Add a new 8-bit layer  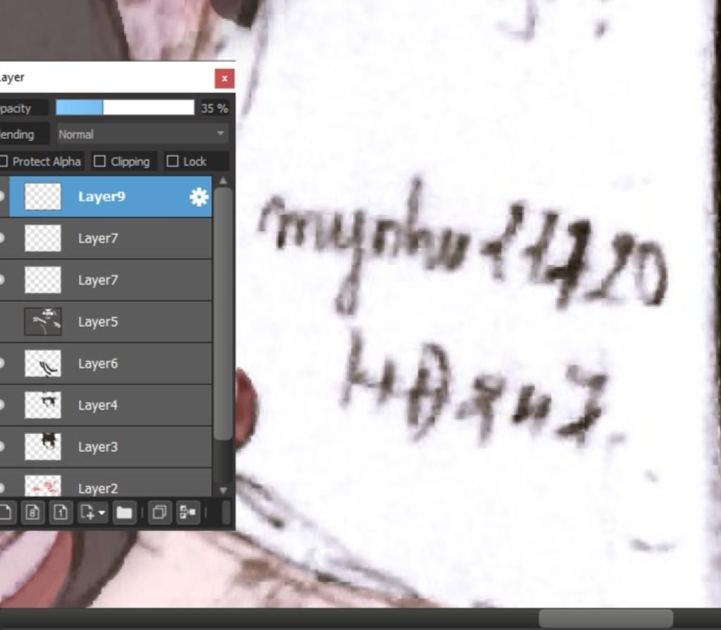click(x=32, y=512)
